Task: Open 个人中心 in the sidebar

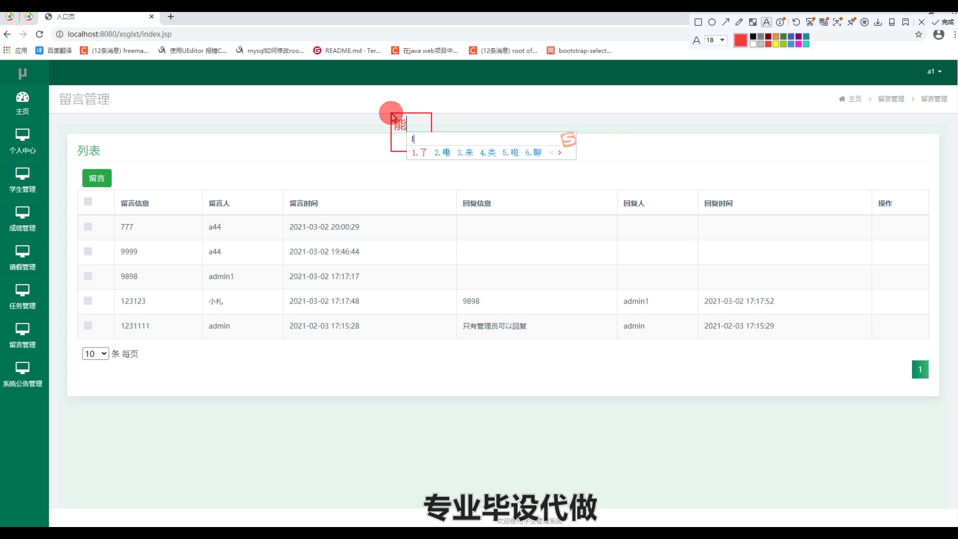Action: point(22,141)
